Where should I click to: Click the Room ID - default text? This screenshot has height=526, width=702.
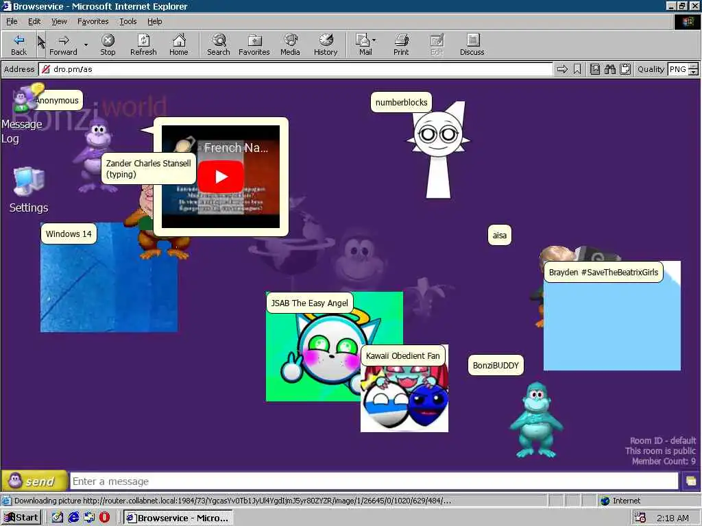click(663, 440)
